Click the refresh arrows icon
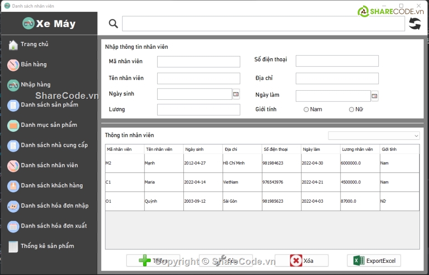Image resolution: width=429 pixels, height=275 pixels. 415,24
